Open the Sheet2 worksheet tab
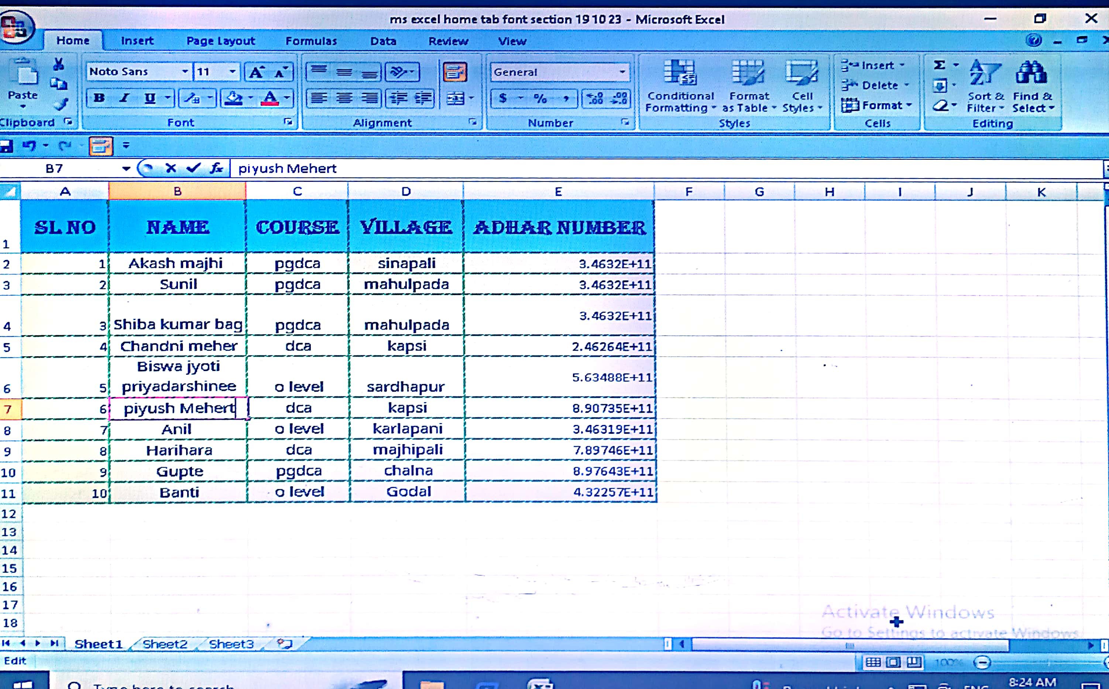This screenshot has height=689, width=1109. point(165,644)
